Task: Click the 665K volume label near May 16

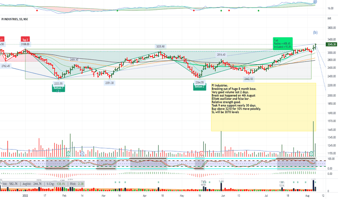Action: [x=203, y=185]
